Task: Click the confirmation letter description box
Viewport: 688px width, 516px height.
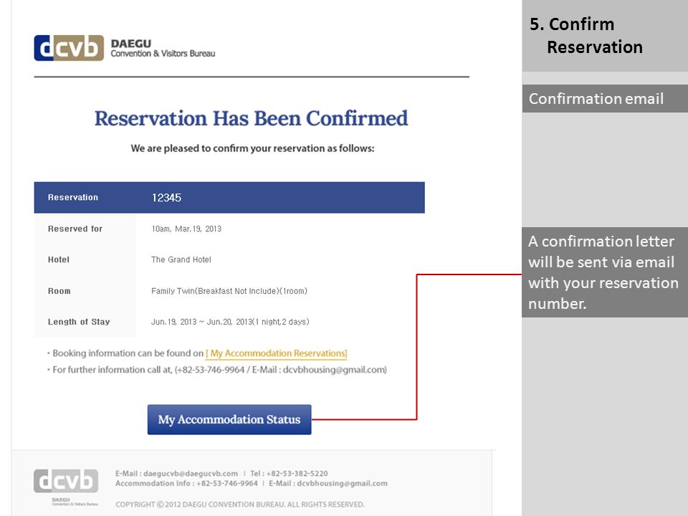Action: pyautogui.click(x=605, y=272)
